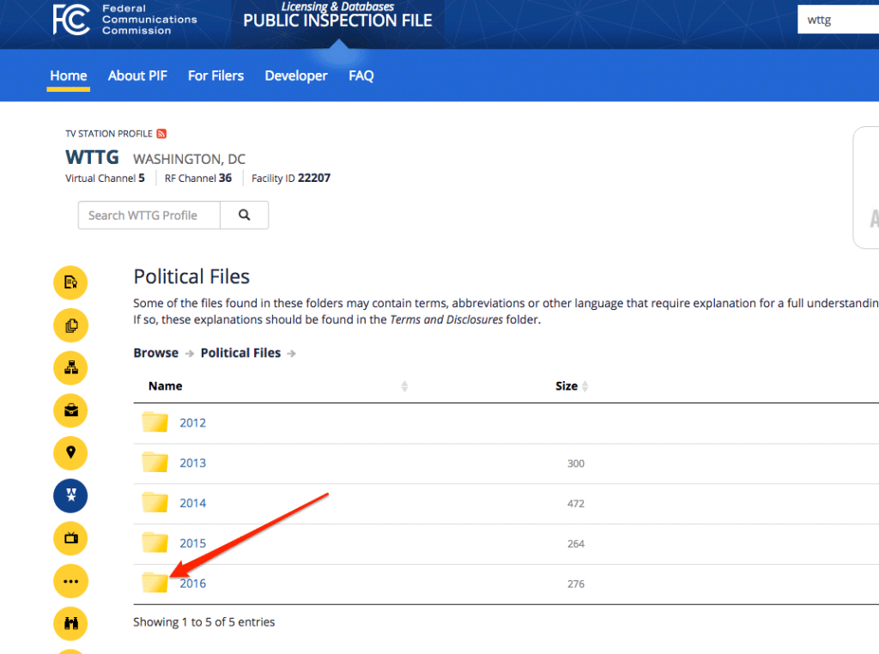879x654 pixels.
Task: Click the binoculars sidebar icon
Action: pyautogui.click(x=70, y=623)
